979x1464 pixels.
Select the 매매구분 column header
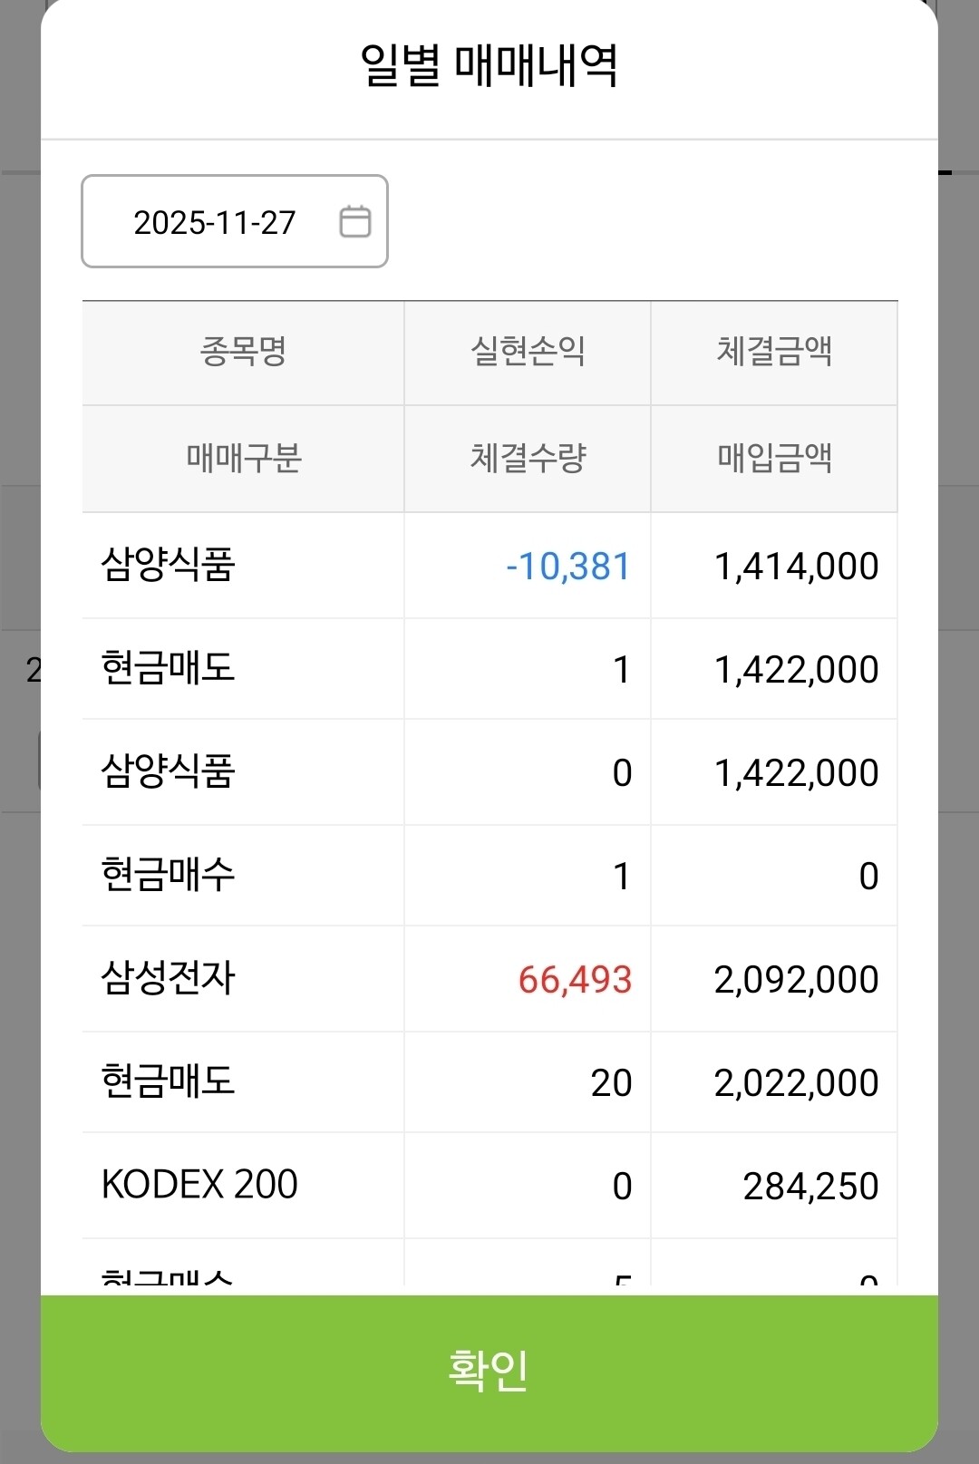click(243, 458)
